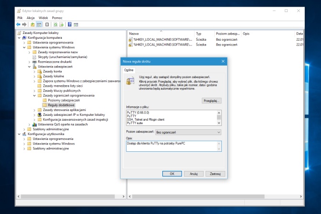Viewport: 321px width, 214px height.
Task: Click the Ustawienia QoS chart icon
Action: (x=34, y=124)
